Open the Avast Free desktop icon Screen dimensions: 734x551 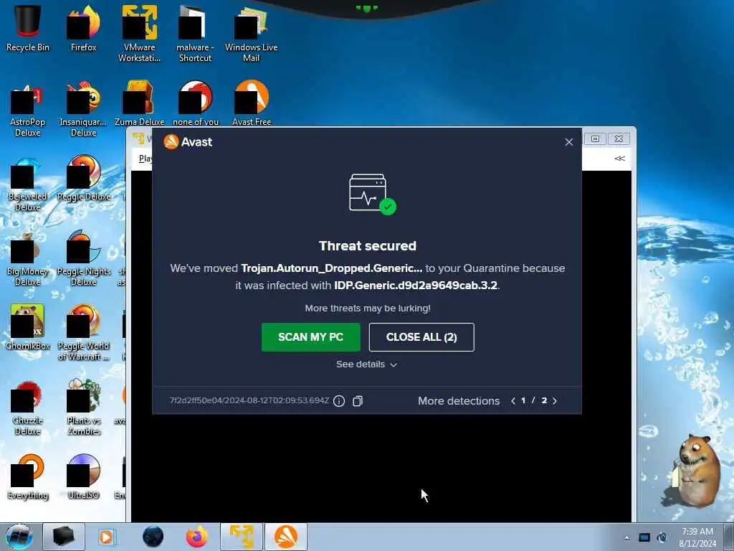[x=252, y=103]
